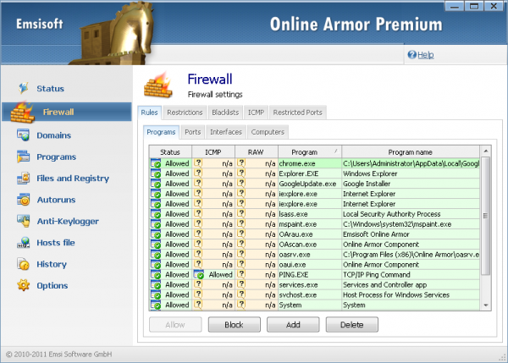The width and height of the screenshot is (508, 363).
Task: Click the Block button
Action: pos(235,324)
